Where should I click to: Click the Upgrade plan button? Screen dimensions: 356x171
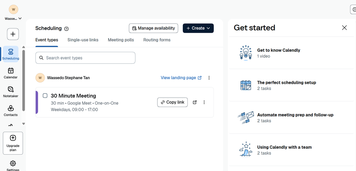click(x=13, y=143)
